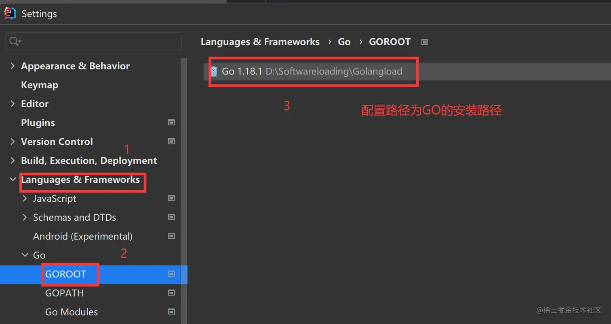Click GOROOT breadcrumb in header

(390, 42)
